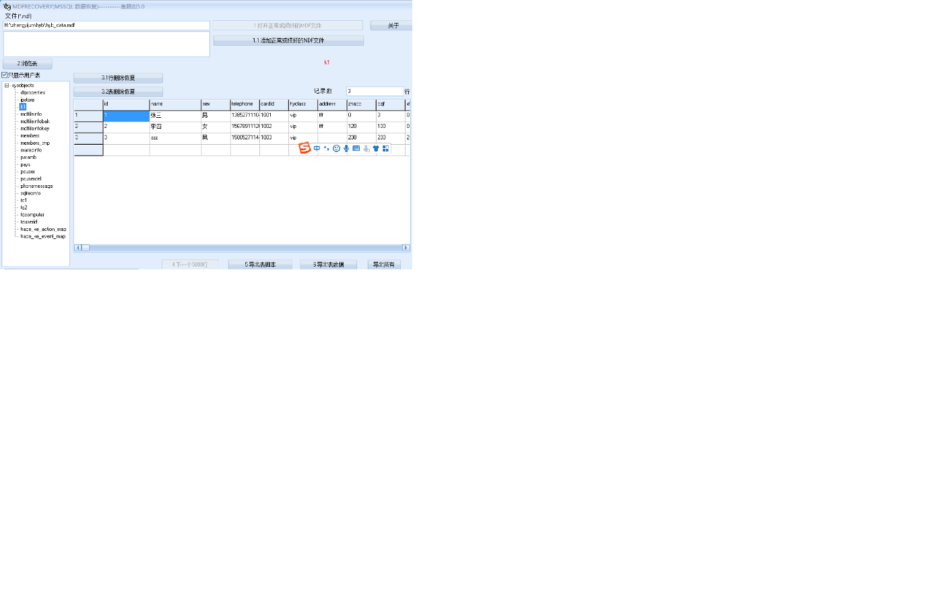
Task: Click the MDFRECOVERY app title bar icon
Action: [x=7, y=6]
